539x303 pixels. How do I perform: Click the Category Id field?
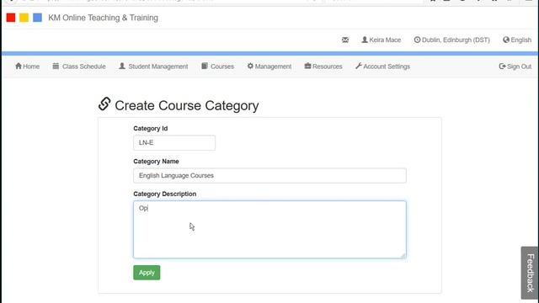click(174, 142)
